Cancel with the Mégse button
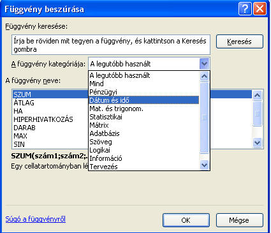This screenshot has width=271, height=233. point(240,220)
